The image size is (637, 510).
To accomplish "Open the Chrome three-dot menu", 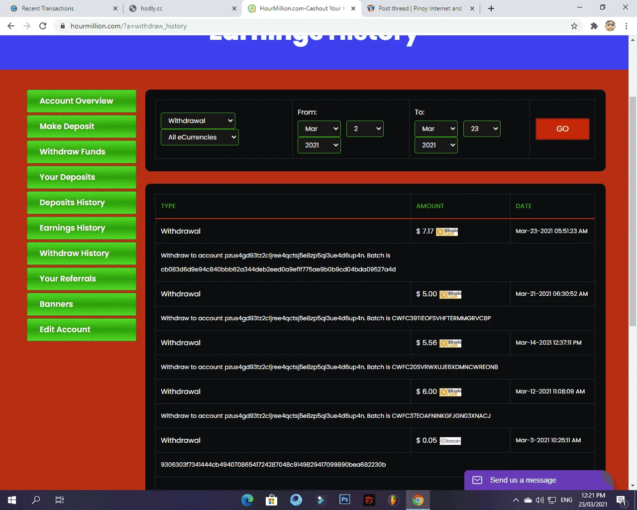I will point(626,26).
